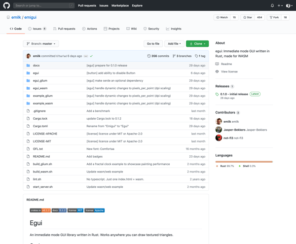Open the 0.1.0 - initial release link

[x=234, y=94]
